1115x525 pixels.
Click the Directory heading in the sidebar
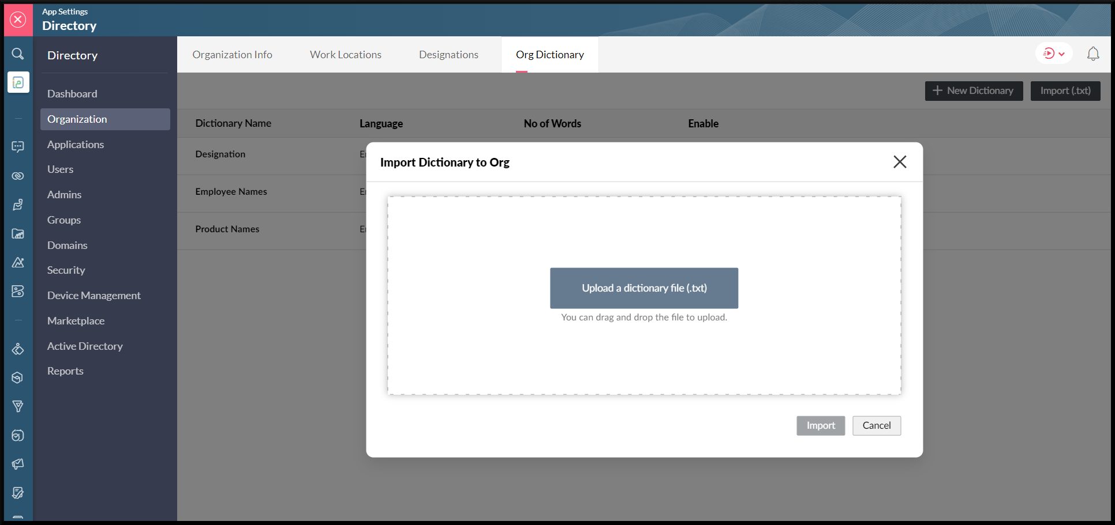[x=72, y=55]
